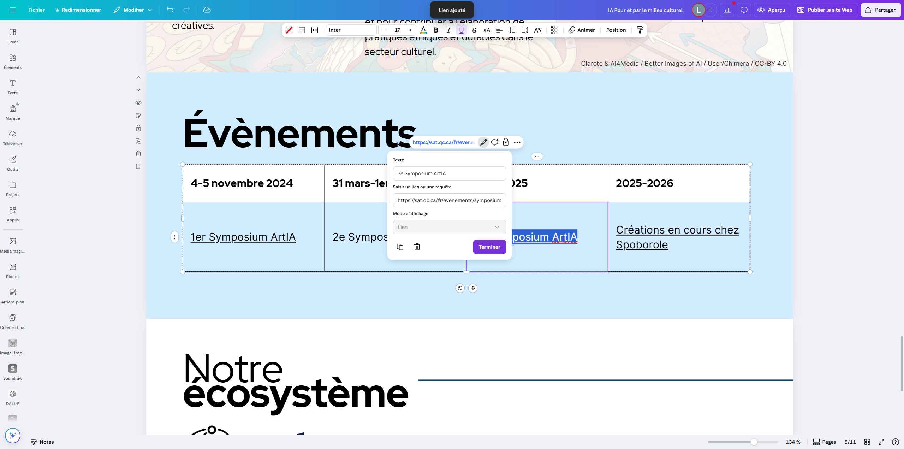Click the copy style paint roller icon
This screenshot has height=449, width=904.
[640, 30]
